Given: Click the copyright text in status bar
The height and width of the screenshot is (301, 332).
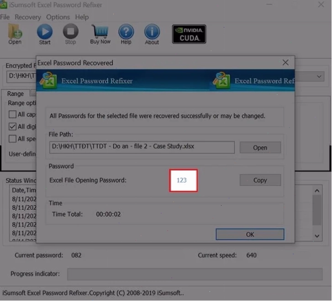Looking at the screenshot, I should [x=93, y=293].
